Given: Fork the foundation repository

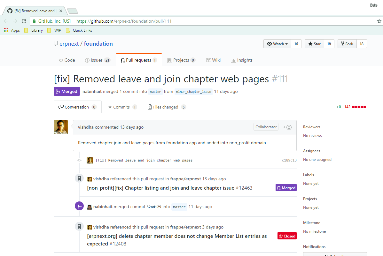Looking at the screenshot, I should coord(347,44).
